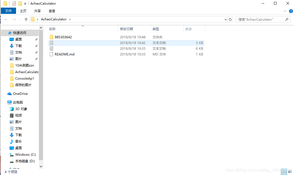Open Windows (C:) drive
The height and width of the screenshot is (175, 294).
click(x=26, y=155)
